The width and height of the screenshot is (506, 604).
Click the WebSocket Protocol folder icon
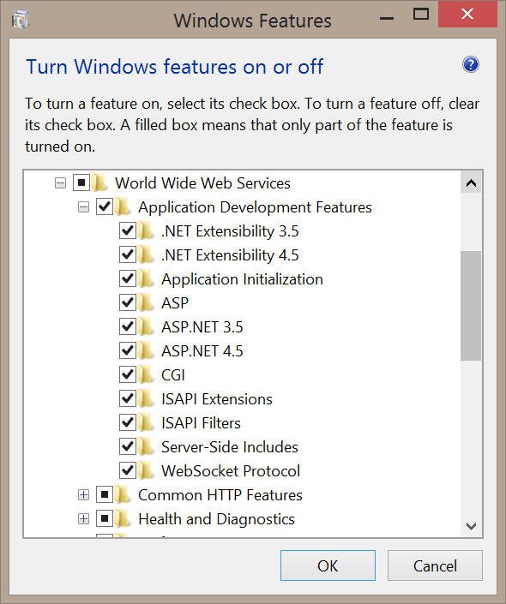(x=147, y=470)
